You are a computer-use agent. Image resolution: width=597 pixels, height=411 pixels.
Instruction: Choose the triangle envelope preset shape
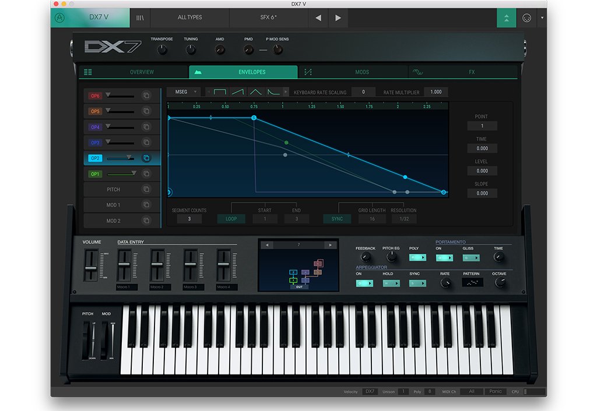pos(255,92)
